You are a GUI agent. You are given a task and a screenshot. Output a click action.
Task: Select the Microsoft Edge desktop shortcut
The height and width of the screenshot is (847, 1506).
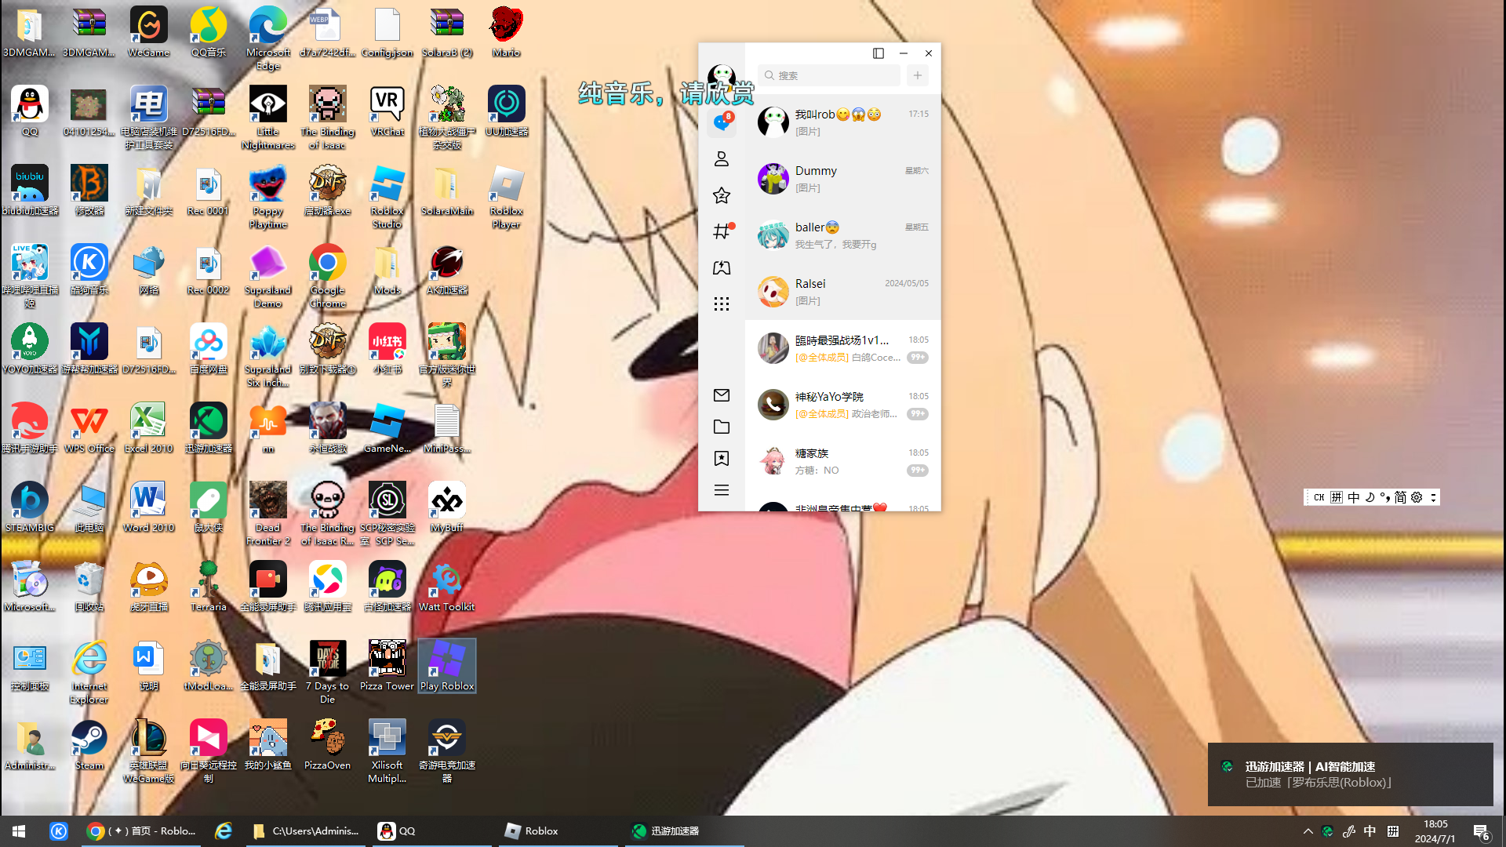tap(268, 38)
